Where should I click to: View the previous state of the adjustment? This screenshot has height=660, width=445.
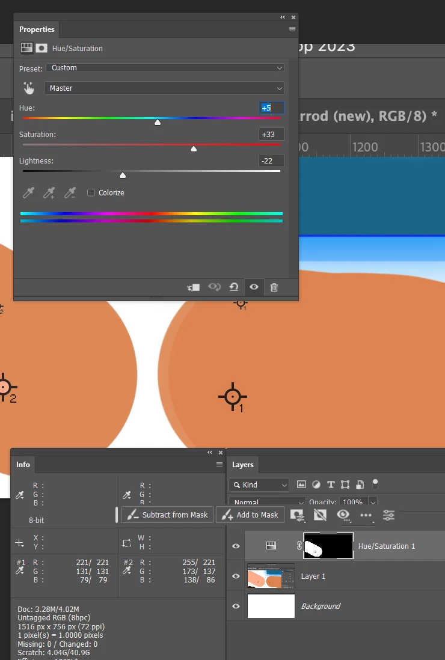[214, 287]
